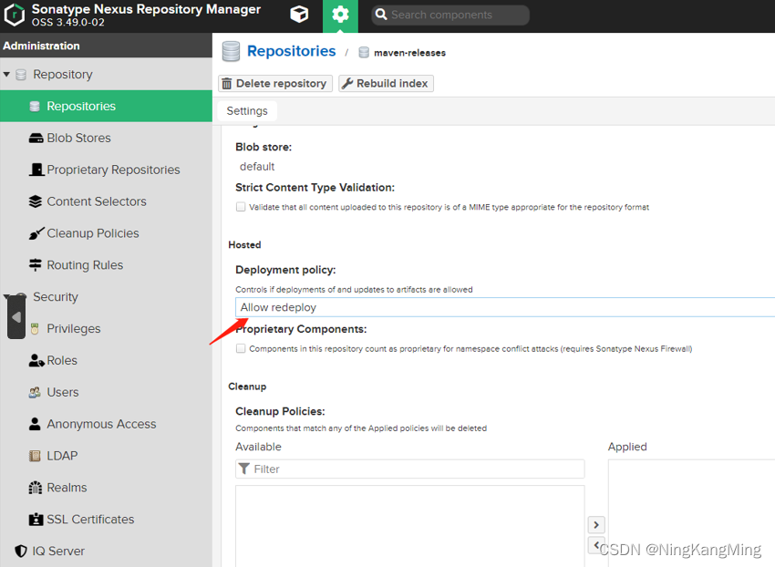Click the Rebuild index button
The image size is (775, 567).
(x=386, y=84)
